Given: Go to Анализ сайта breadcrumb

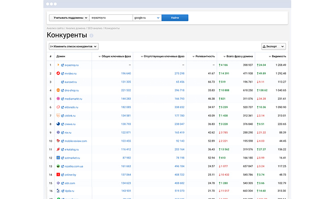Looking at the screenshot, I should pyautogui.click(x=55, y=28).
